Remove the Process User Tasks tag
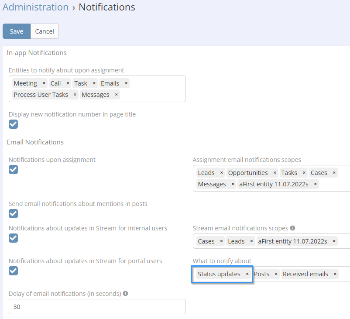Image resolution: width=350 pixels, height=319 pixels. (x=75, y=95)
